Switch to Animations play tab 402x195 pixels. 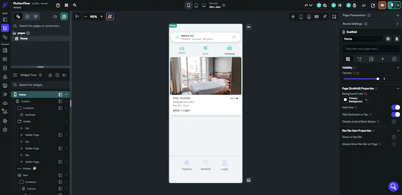click(x=383, y=59)
